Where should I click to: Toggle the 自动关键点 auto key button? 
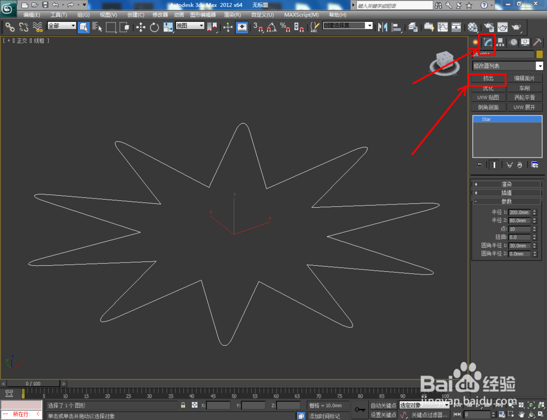[383, 405]
